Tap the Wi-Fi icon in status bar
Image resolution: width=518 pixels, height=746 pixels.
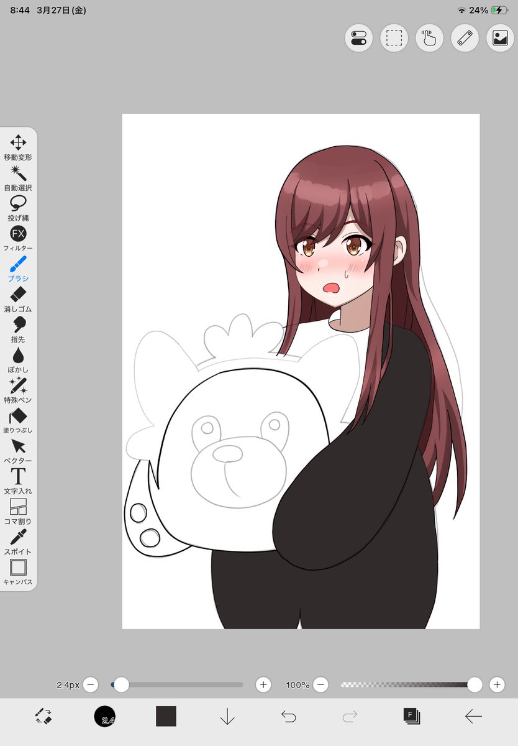coord(461,11)
